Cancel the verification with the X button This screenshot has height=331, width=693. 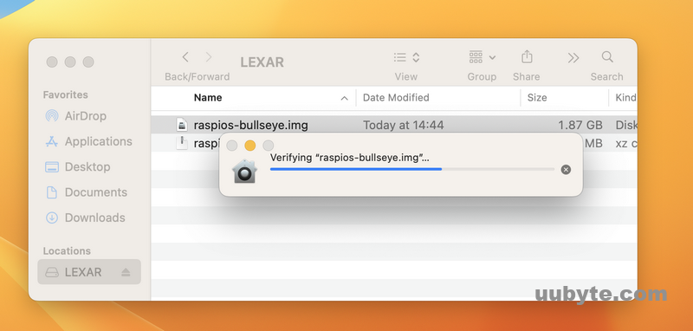click(566, 169)
